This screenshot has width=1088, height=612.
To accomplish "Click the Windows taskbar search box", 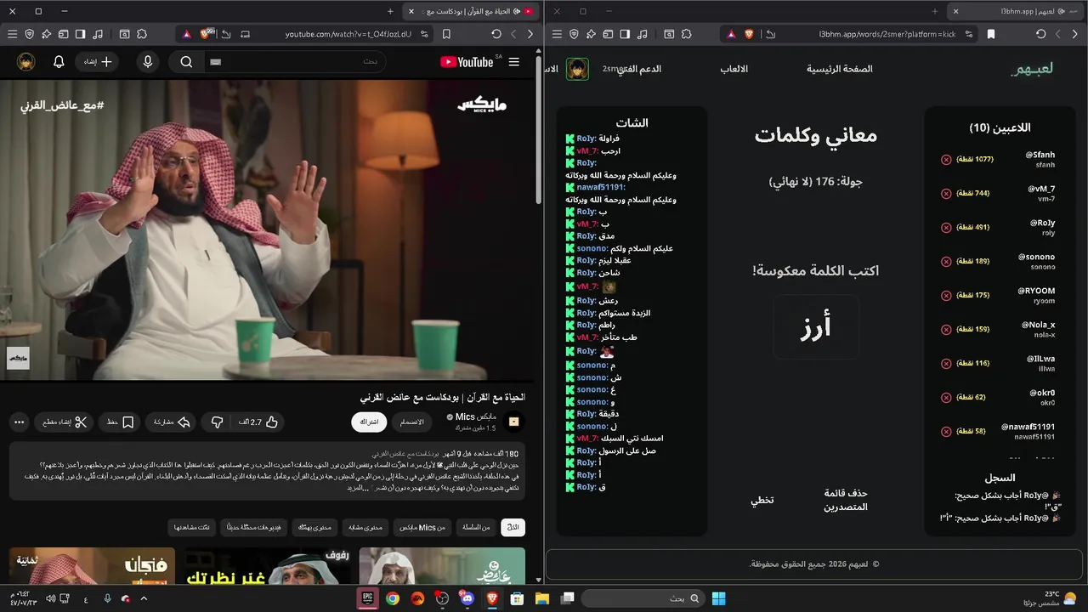I will click(643, 598).
